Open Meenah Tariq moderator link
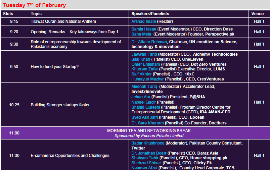 pos(144,87)
